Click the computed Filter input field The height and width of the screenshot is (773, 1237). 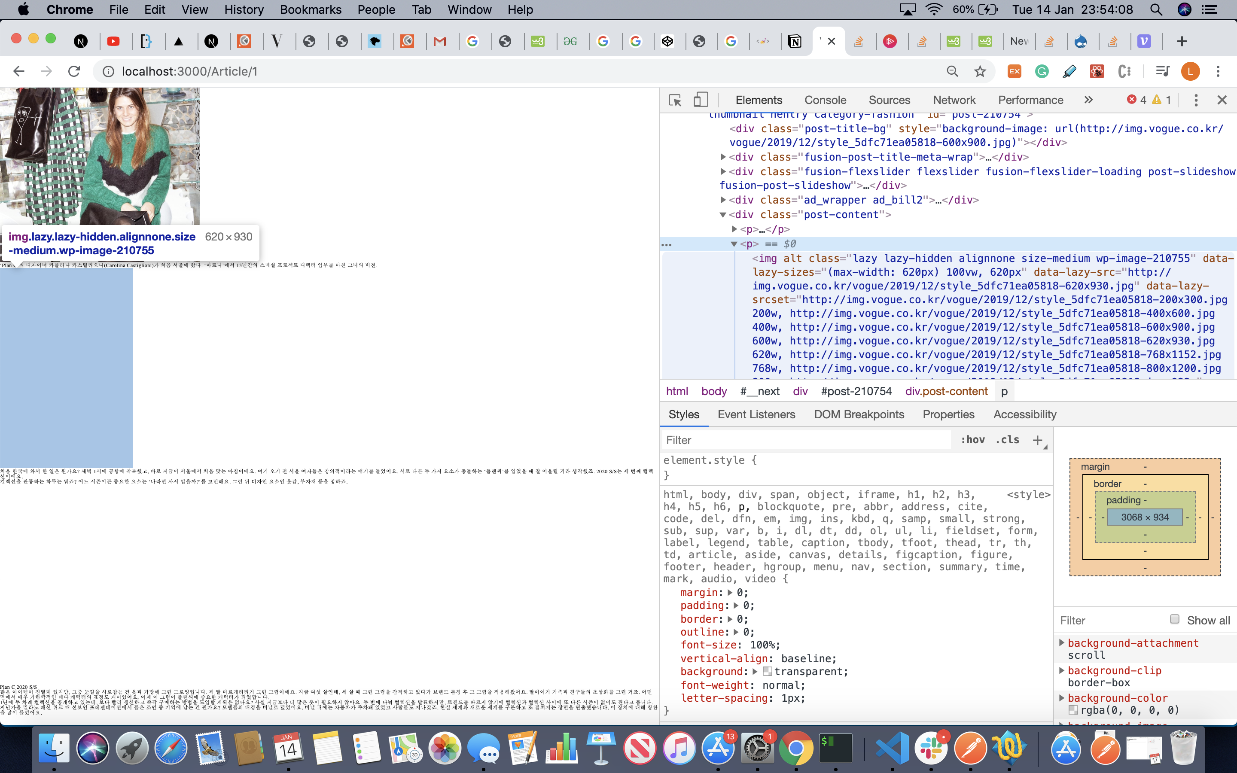point(1110,620)
